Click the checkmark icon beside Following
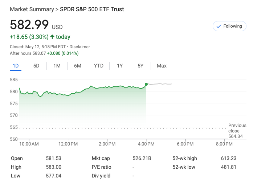Image resolution: width=253 pixels, height=184 pixels. pyautogui.click(x=219, y=26)
